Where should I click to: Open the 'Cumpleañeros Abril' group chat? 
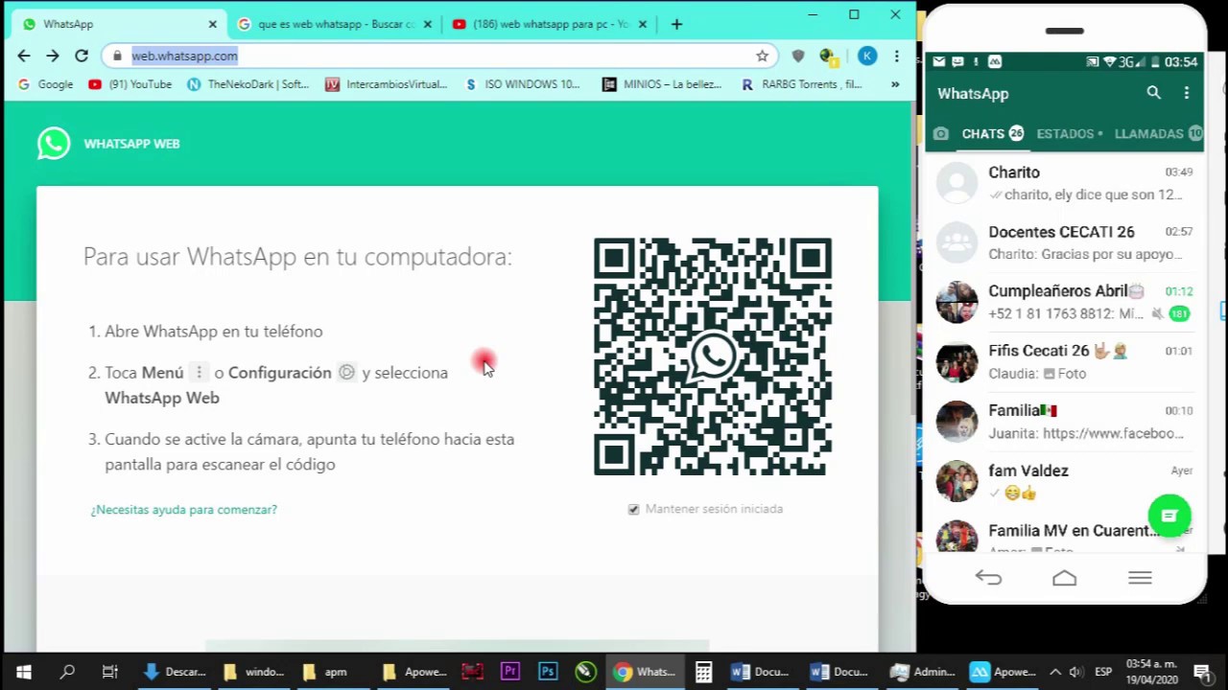(1064, 302)
